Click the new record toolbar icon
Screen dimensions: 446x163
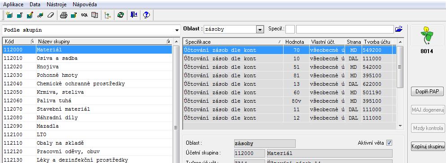[9, 15]
